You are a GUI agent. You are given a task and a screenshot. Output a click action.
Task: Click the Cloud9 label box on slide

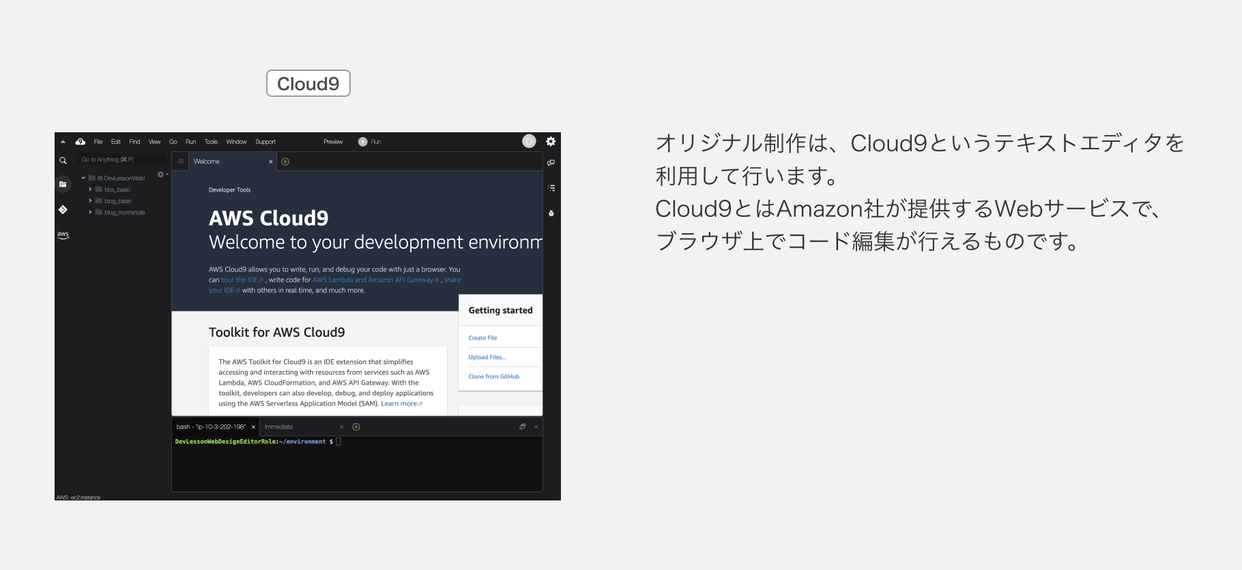pyautogui.click(x=308, y=83)
